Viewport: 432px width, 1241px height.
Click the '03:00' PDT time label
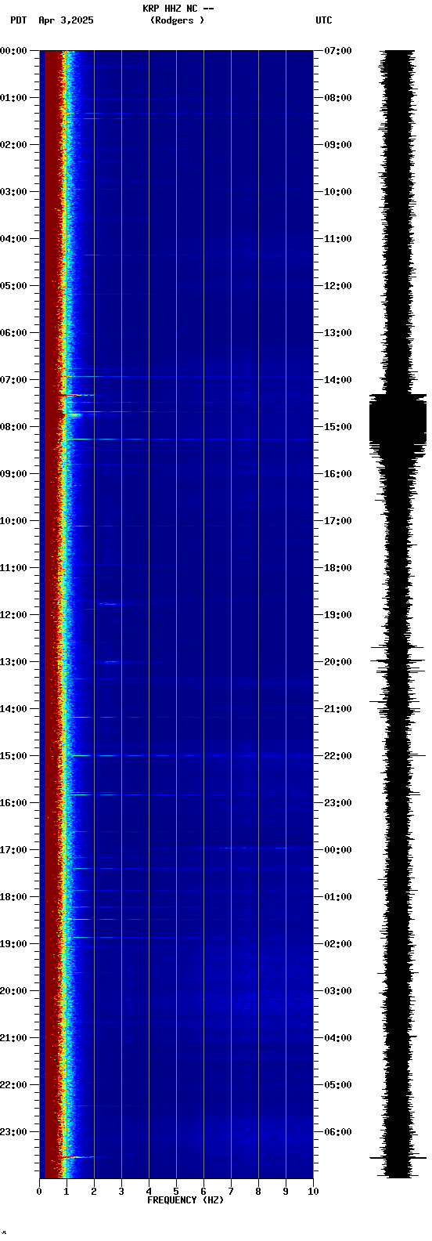[13, 192]
